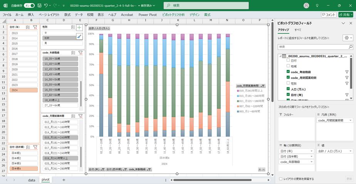The image size is (356, 184).
Task: Click the undo arrow icon
Action: pyautogui.click(x=46, y=6)
